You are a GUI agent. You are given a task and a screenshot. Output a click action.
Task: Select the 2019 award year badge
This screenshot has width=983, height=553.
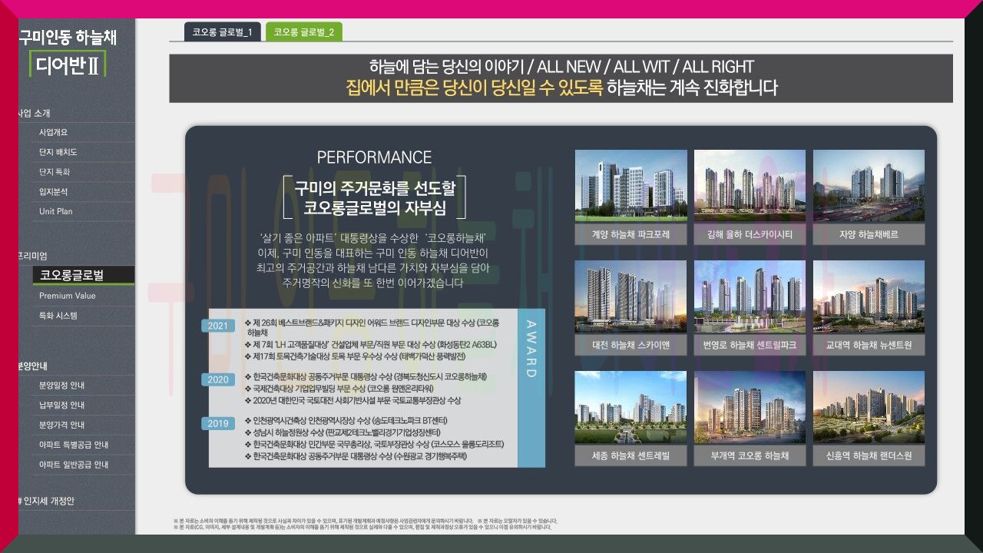218,423
